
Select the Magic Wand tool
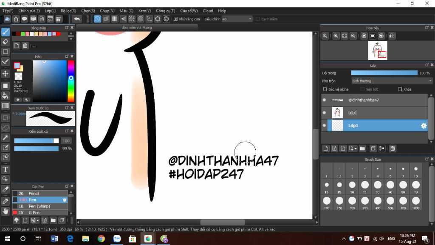click(6, 137)
